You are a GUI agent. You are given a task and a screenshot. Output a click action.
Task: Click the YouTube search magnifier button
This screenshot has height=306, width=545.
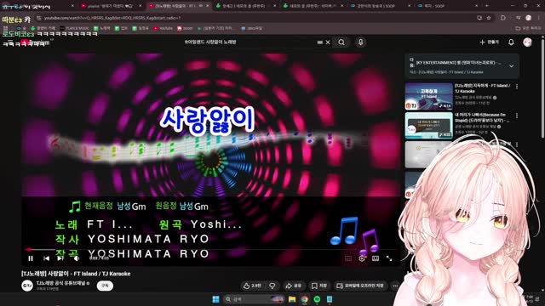(x=341, y=42)
